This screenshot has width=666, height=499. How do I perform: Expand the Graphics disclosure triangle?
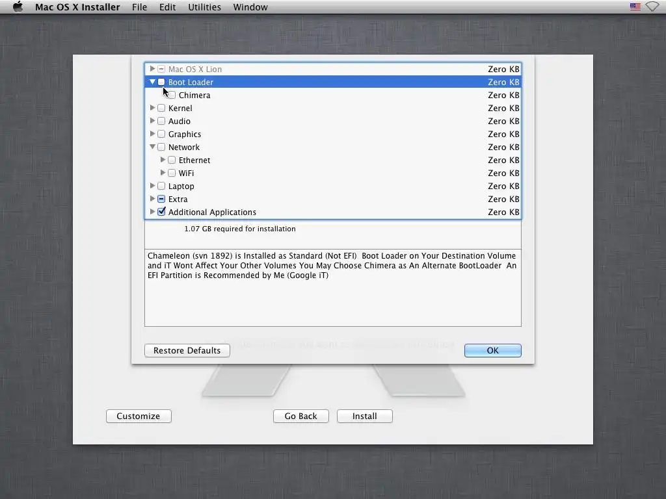point(152,134)
